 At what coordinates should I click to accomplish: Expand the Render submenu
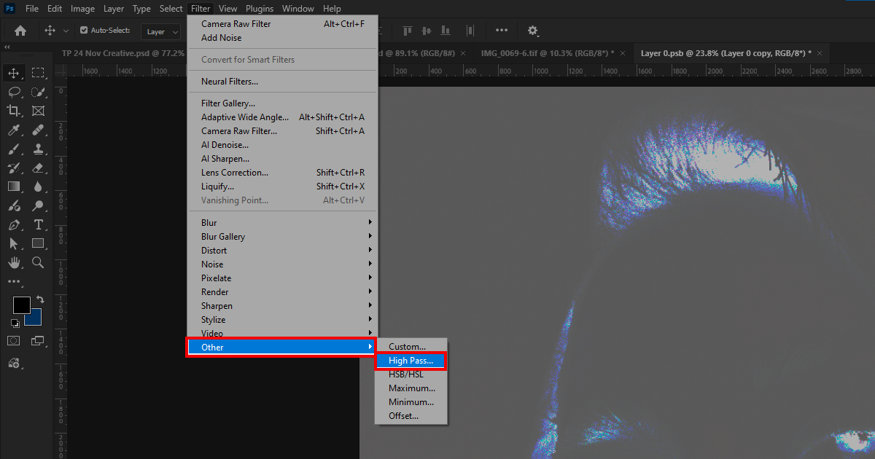[x=282, y=292]
